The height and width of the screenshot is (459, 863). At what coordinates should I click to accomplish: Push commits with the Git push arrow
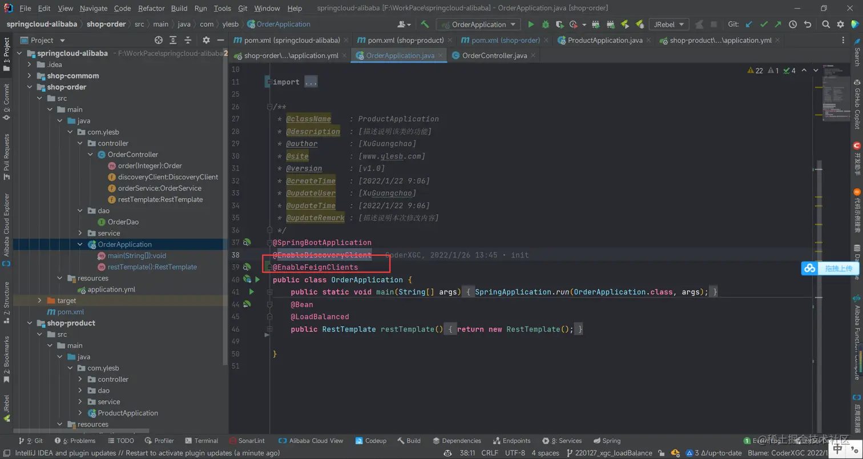[777, 25]
